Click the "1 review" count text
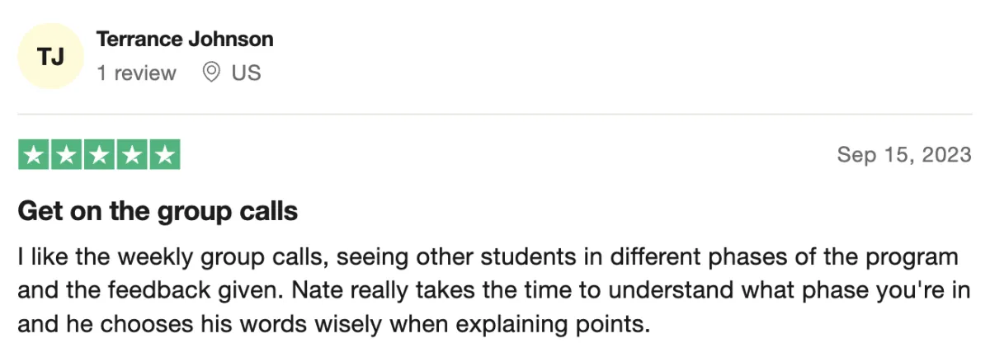This screenshot has height=357, width=990. tap(136, 73)
